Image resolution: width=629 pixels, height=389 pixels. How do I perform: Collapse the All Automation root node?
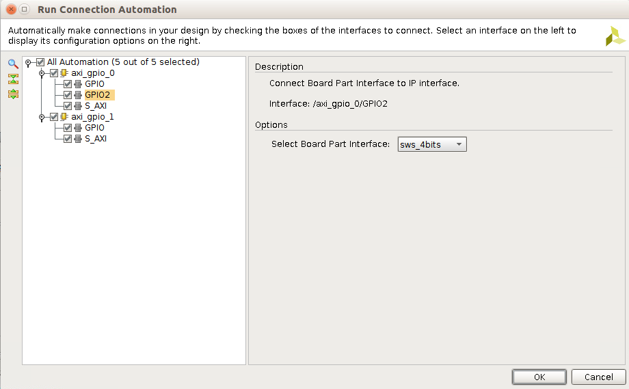pyautogui.click(x=28, y=63)
